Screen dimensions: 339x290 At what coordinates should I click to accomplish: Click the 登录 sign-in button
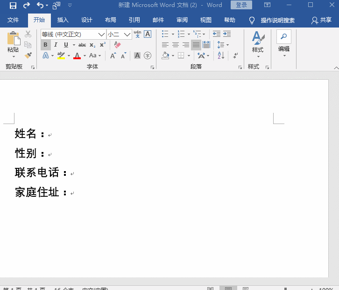241,5
